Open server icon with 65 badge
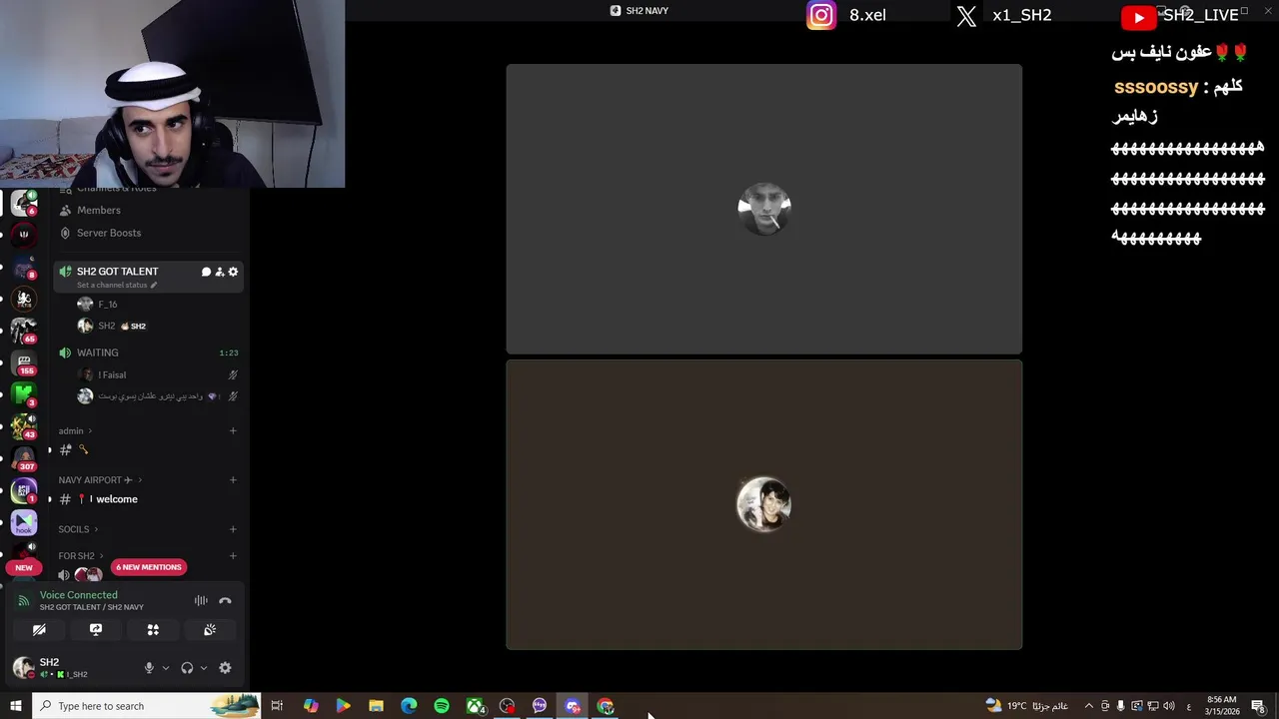1279x719 pixels. click(24, 330)
